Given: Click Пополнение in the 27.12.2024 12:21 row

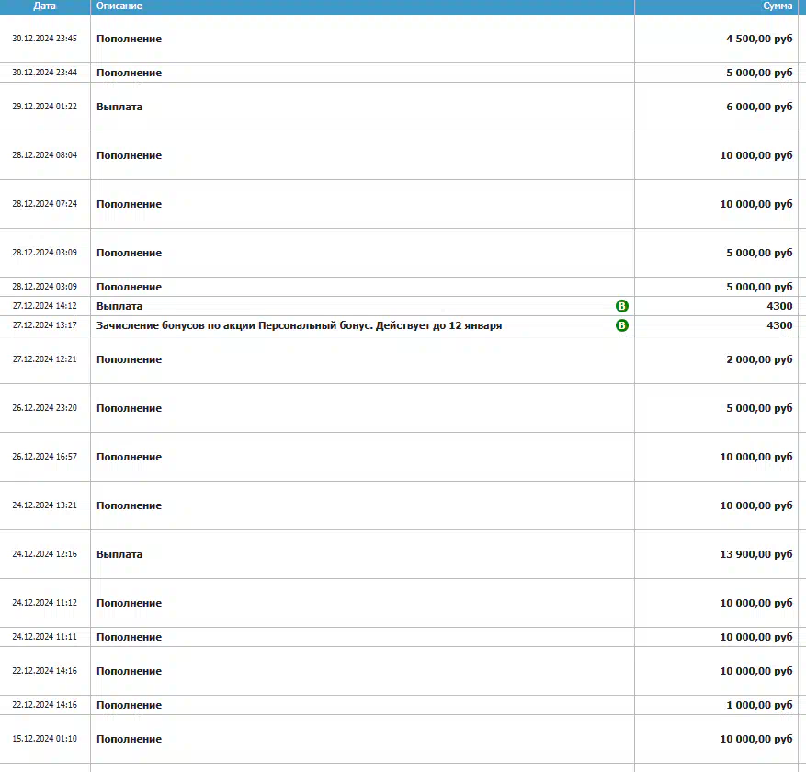Looking at the screenshot, I should [x=129, y=359].
